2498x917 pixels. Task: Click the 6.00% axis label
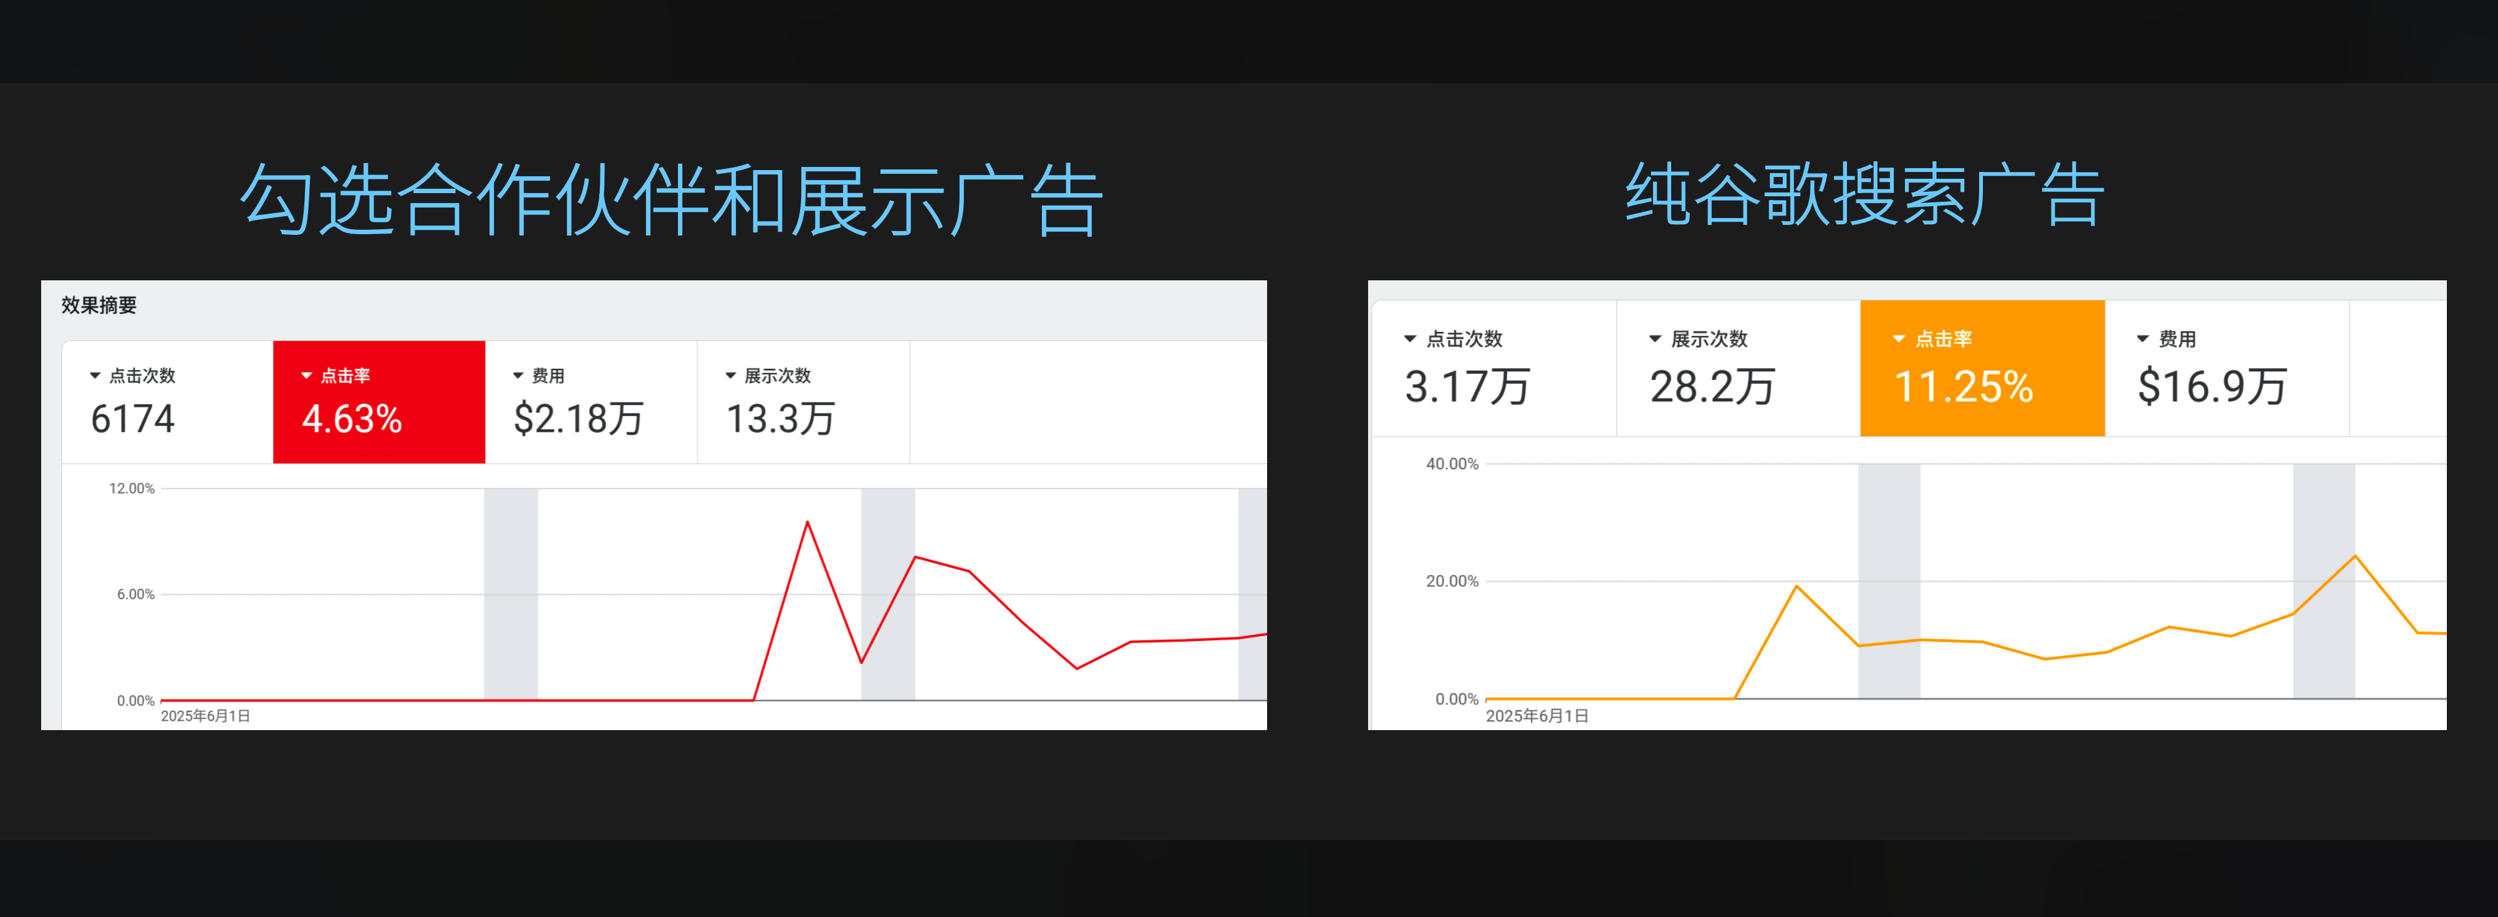pos(136,594)
